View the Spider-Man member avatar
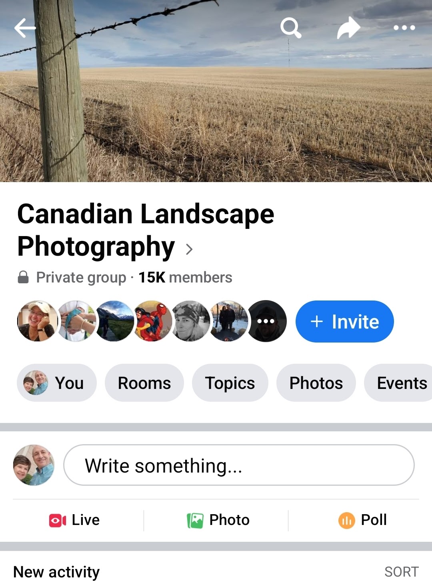 click(x=153, y=321)
